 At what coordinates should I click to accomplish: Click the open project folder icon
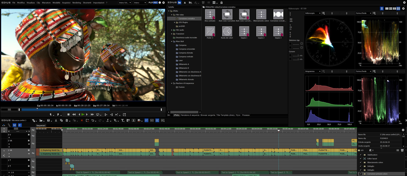pos(41,121)
